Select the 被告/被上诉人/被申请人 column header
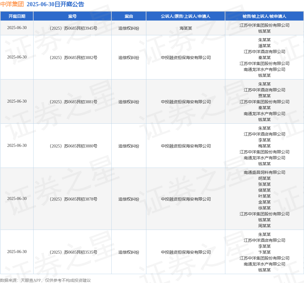304x283 pixels. click(264, 16)
